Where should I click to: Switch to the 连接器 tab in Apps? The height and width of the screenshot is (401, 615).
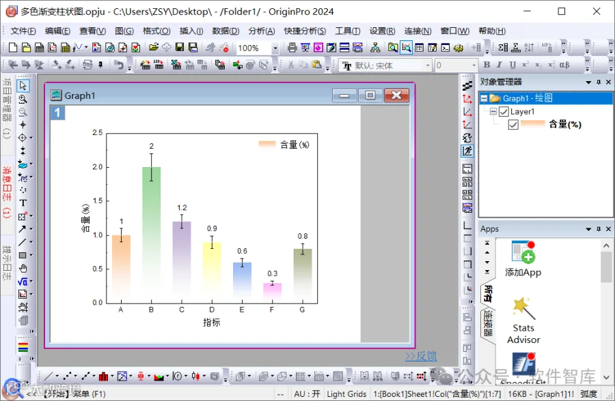tap(487, 323)
